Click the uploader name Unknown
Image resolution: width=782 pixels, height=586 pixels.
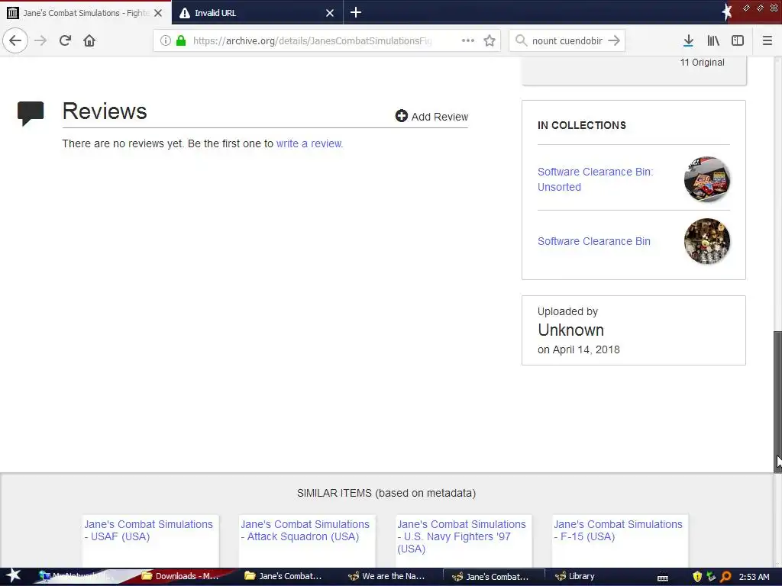tap(570, 330)
